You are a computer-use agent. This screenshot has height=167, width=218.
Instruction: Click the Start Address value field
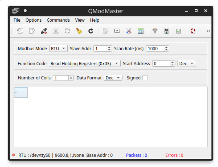tap(161, 64)
